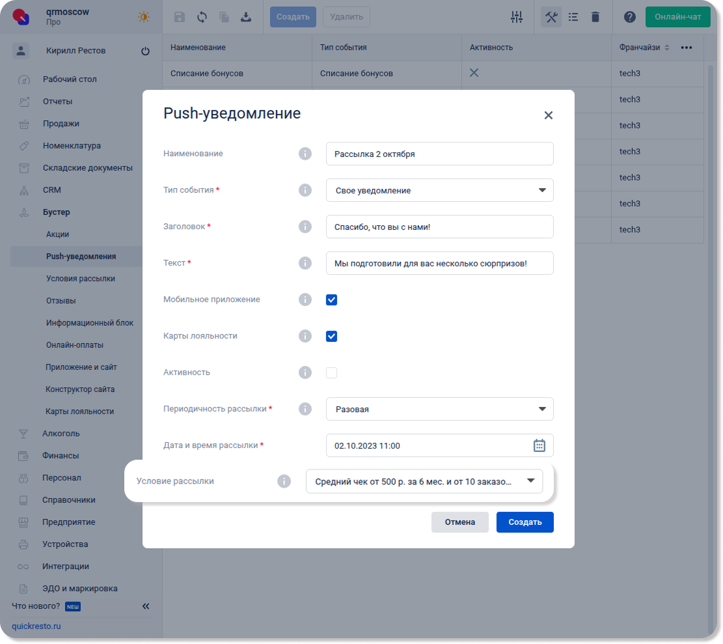This screenshot has width=723, height=644.
Task: Open Условия рассылки in the sidebar
Action: (x=81, y=279)
